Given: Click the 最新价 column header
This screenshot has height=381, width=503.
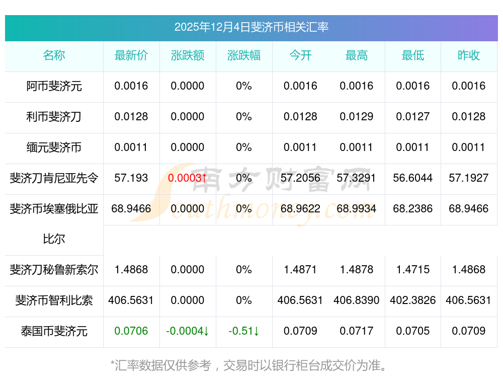Looking at the screenshot, I should [131, 55].
